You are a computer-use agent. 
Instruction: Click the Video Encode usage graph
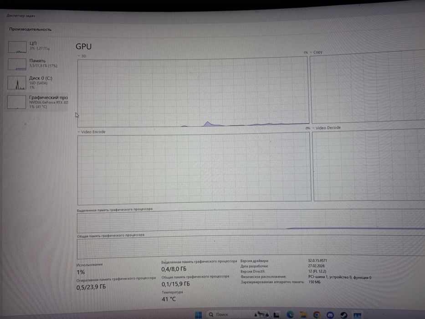pos(194,169)
